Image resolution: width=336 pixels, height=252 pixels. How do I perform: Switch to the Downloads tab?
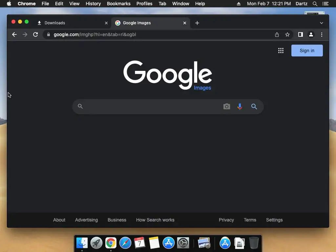[72, 23]
